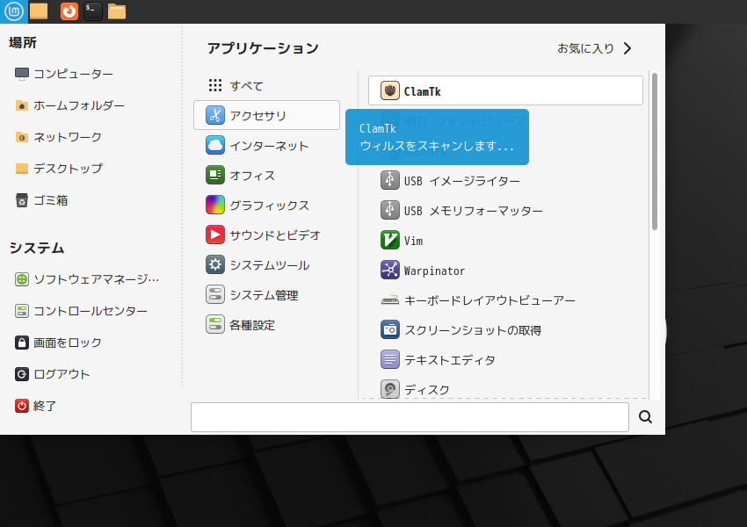Click the 各種設定 category icon

(215, 325)
